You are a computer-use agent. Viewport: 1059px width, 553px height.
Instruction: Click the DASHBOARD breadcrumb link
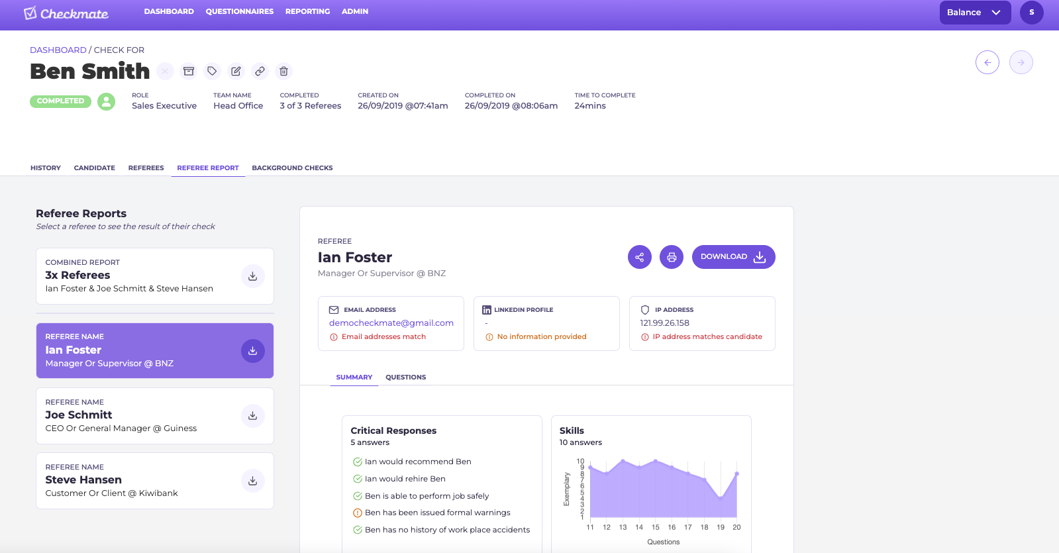pos(58,50)
